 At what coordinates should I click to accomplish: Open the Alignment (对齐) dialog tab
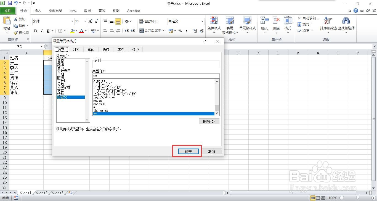coord(76,50)
